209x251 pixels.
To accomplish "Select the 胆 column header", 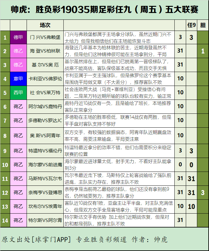I will click(203, 25).
